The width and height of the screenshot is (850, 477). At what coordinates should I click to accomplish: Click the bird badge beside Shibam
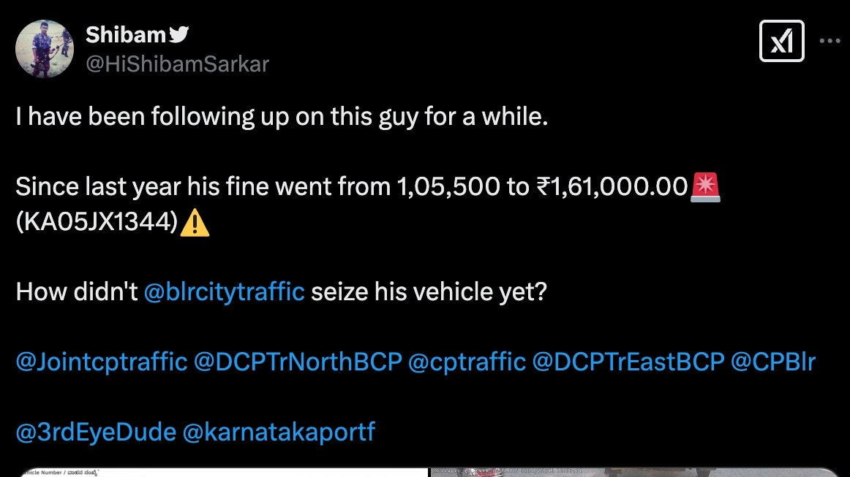point(178,34)
